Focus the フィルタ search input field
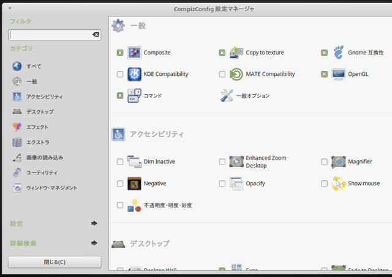This screenshot has width=392, height=277. tap(55, 35)
